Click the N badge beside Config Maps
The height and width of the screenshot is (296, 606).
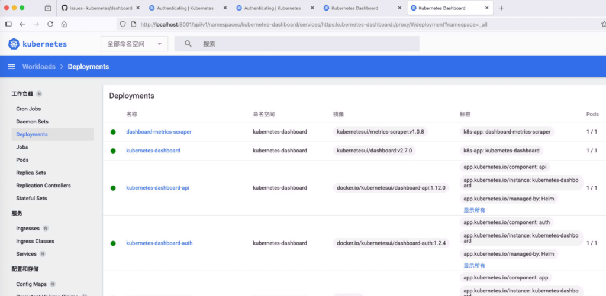pos(53,284)
